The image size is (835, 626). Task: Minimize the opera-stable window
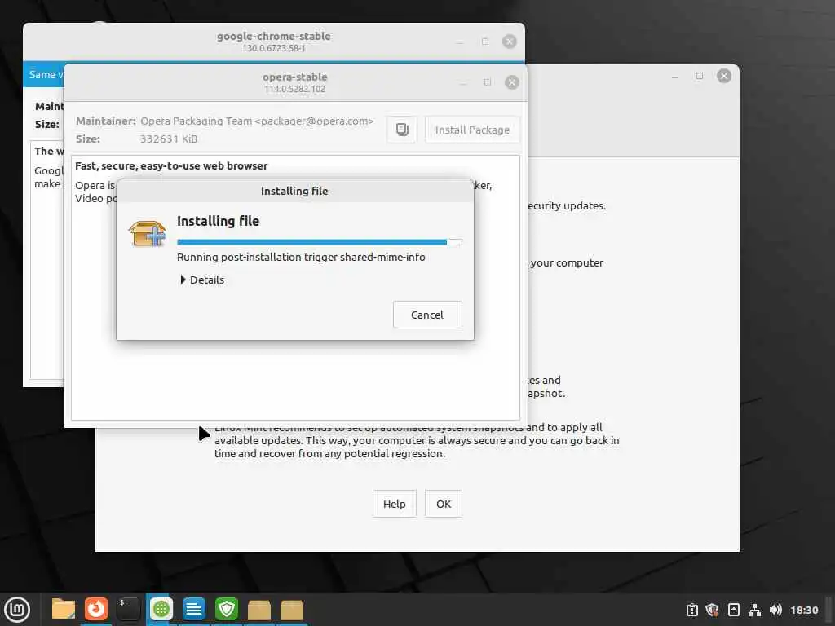pos(463,82)
